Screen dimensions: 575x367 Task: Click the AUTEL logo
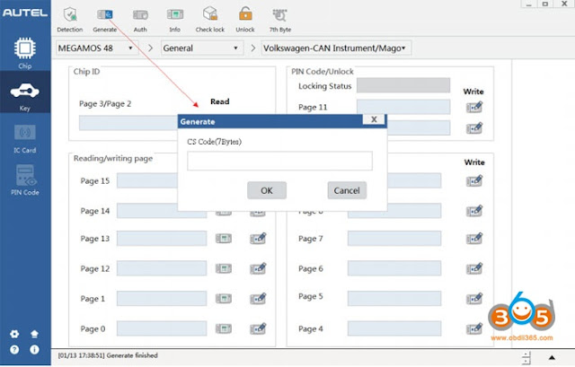point(25,13)
